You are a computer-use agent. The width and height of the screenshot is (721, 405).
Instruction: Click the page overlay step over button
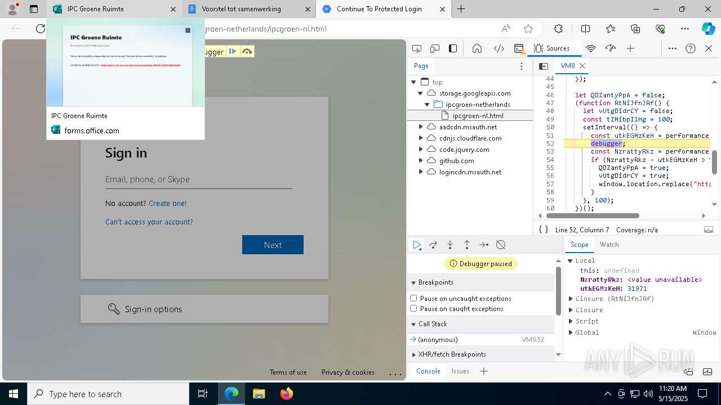click(247, 52)
